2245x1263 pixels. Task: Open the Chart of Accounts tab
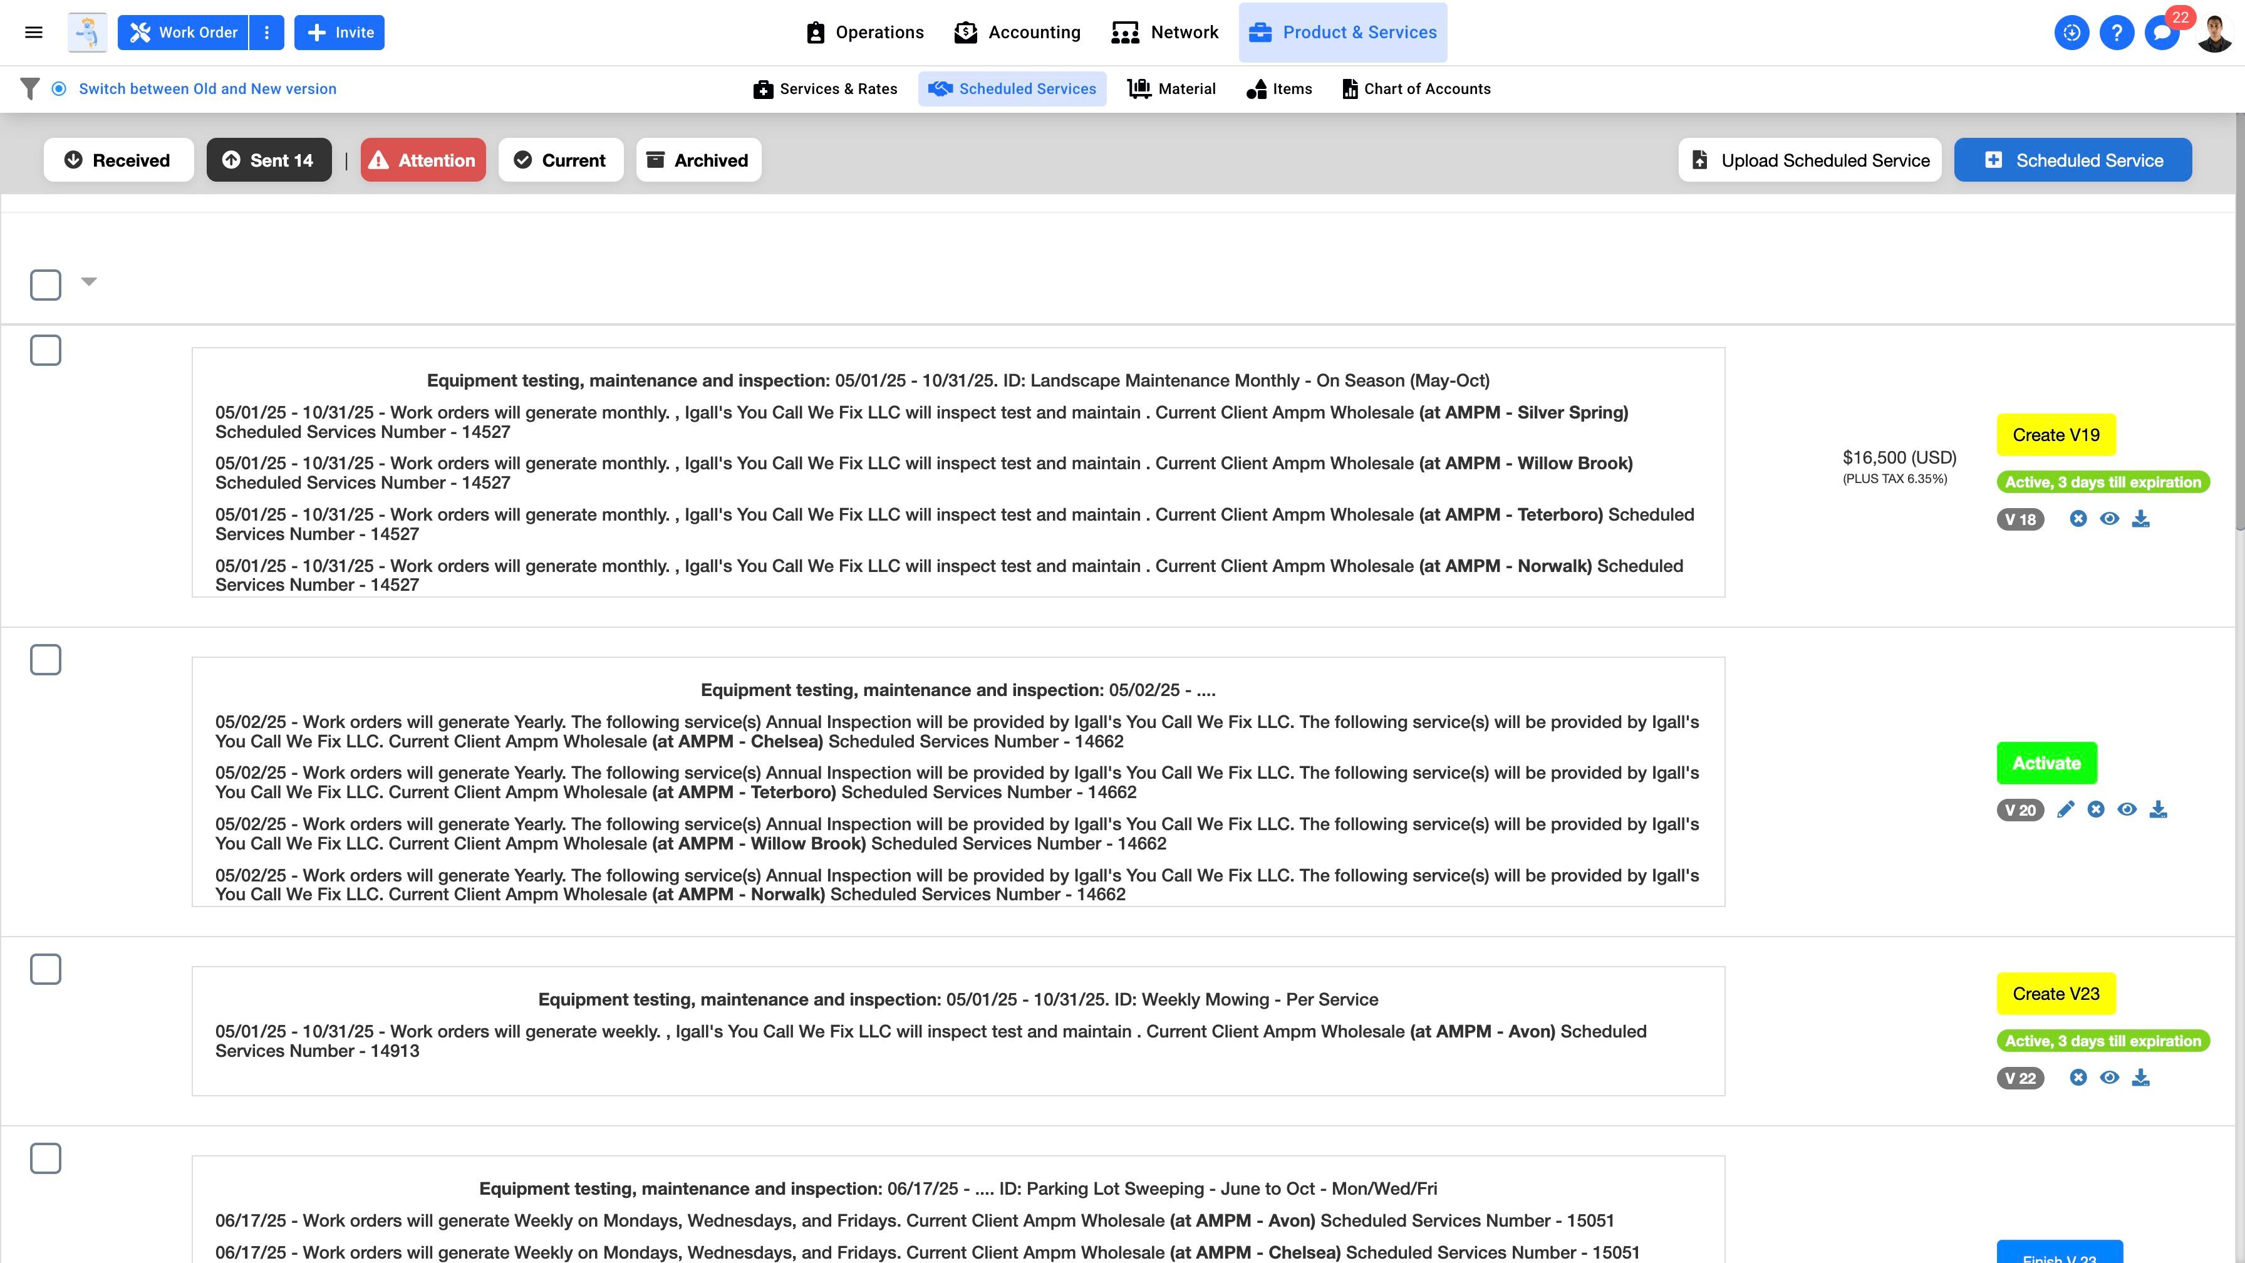(1416, 89)
